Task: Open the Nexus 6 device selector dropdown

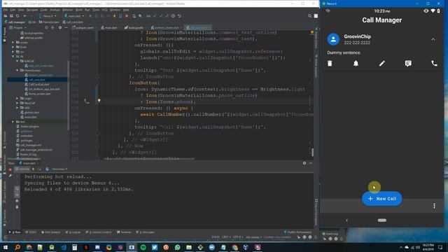Action: [48, 16]
